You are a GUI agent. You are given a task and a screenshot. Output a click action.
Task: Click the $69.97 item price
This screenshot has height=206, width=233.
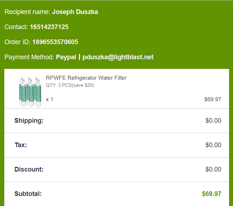click(213, 99)
